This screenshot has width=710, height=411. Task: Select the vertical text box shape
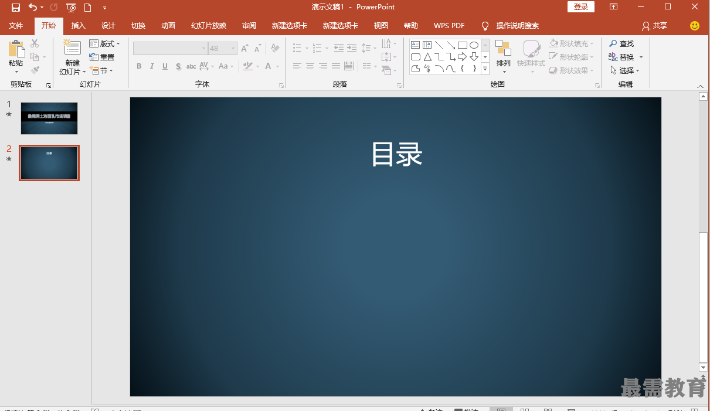coord(427,45)
